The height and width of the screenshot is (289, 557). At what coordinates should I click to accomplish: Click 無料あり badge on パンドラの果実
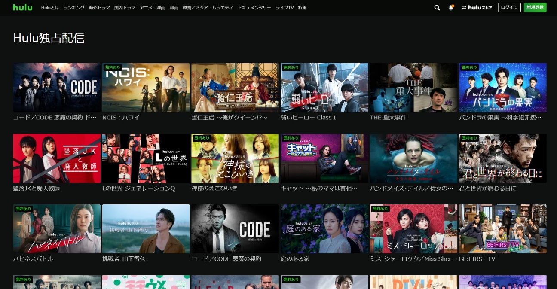click(x=468, y=67)
